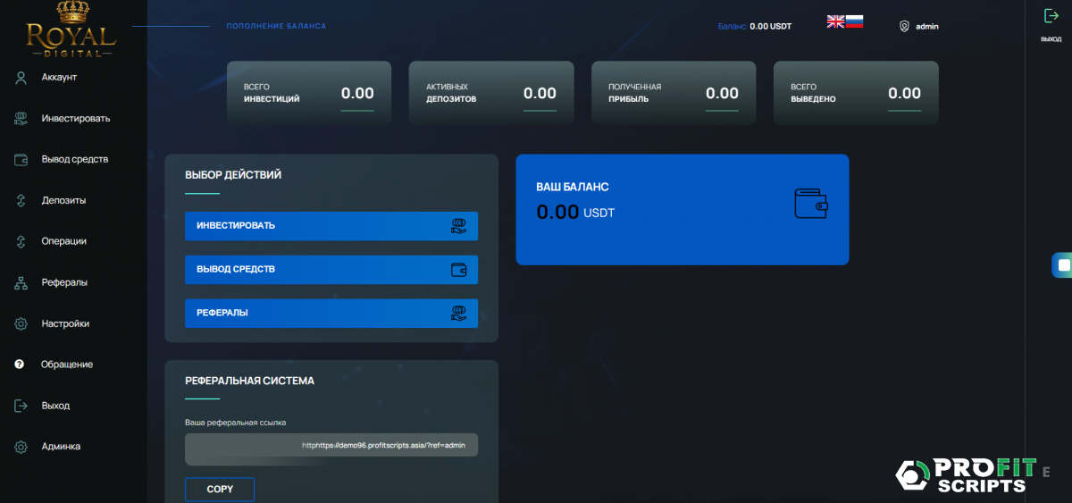This screenshot has height=503, width=1072.
Task: Open the Операции menu item
Action: coord(63,242)
